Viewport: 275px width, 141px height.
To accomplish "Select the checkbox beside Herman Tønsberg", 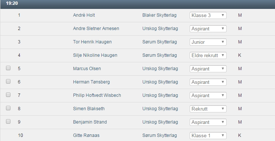I will click(8, 81).
